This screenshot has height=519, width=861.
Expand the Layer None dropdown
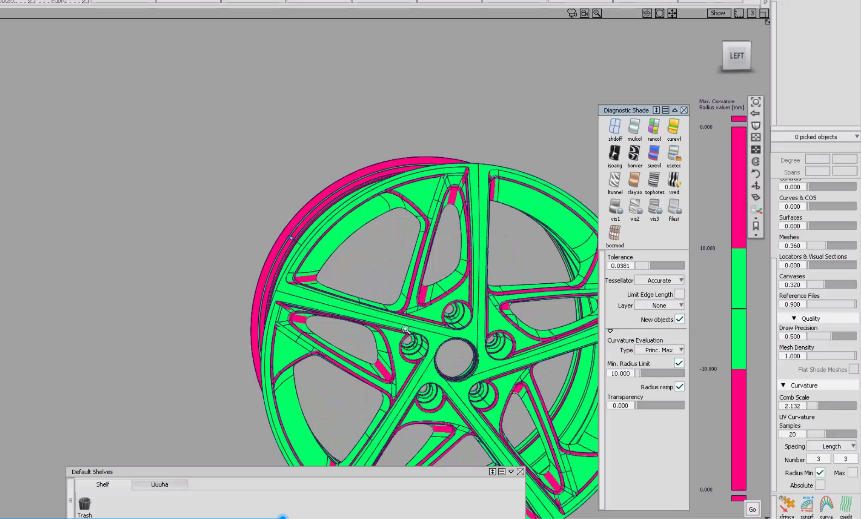click(659, 305)
